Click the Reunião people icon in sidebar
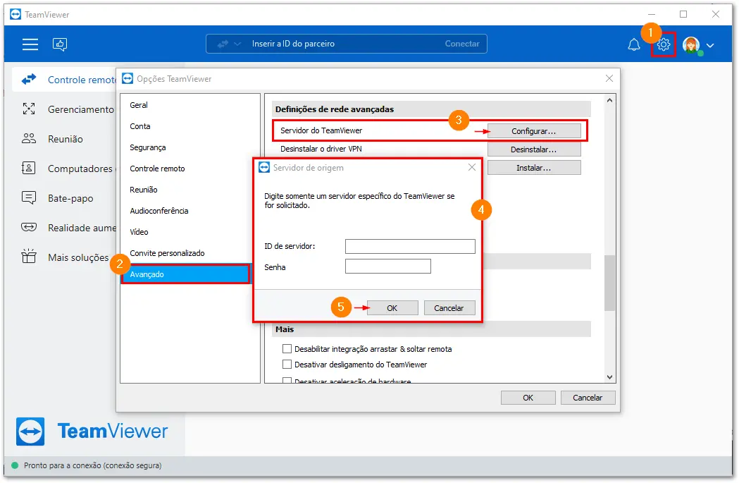 pyautogui.click(x=29, y=139)
